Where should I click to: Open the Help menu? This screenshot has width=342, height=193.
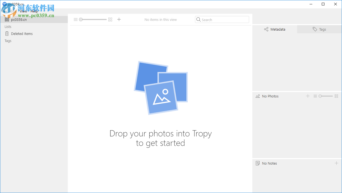tap(34, 11)
